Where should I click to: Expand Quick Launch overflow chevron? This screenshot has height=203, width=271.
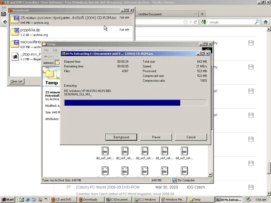coord(46,199)
